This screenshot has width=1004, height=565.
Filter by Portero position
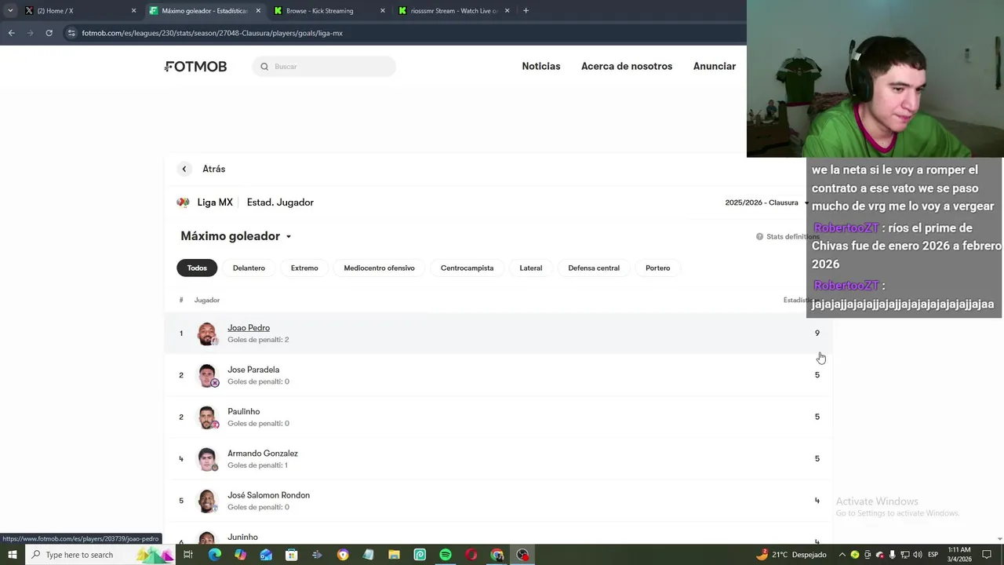(x=657, y=268)
